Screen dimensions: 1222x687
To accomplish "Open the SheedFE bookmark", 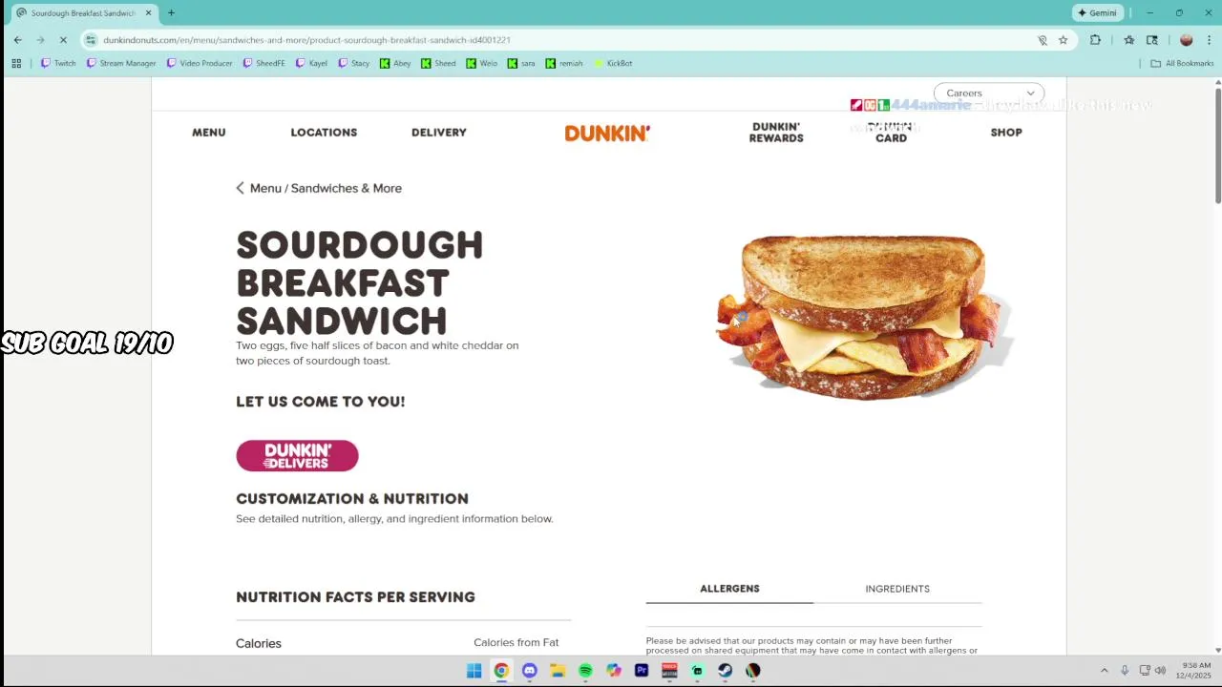I will tap(263, 63).
